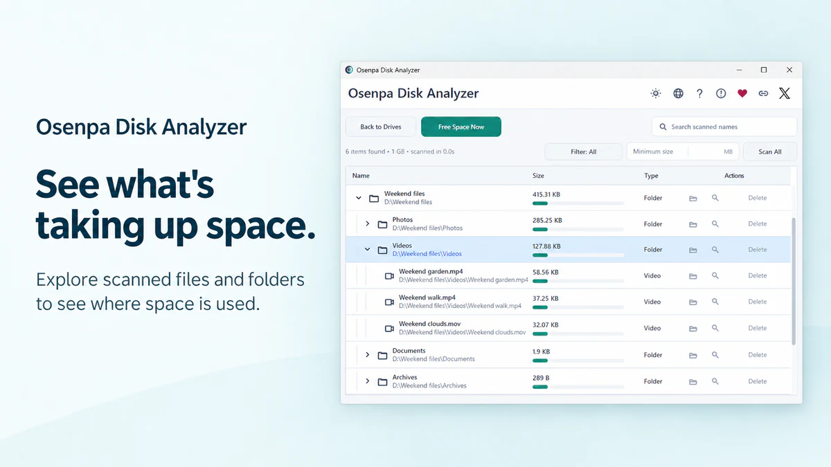
Task: Select the D:\Weekend files\Documents path text
Action: (434, 359)
